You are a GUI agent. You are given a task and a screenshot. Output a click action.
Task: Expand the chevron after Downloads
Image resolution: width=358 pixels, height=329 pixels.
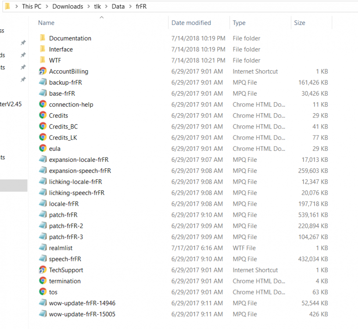89,7
